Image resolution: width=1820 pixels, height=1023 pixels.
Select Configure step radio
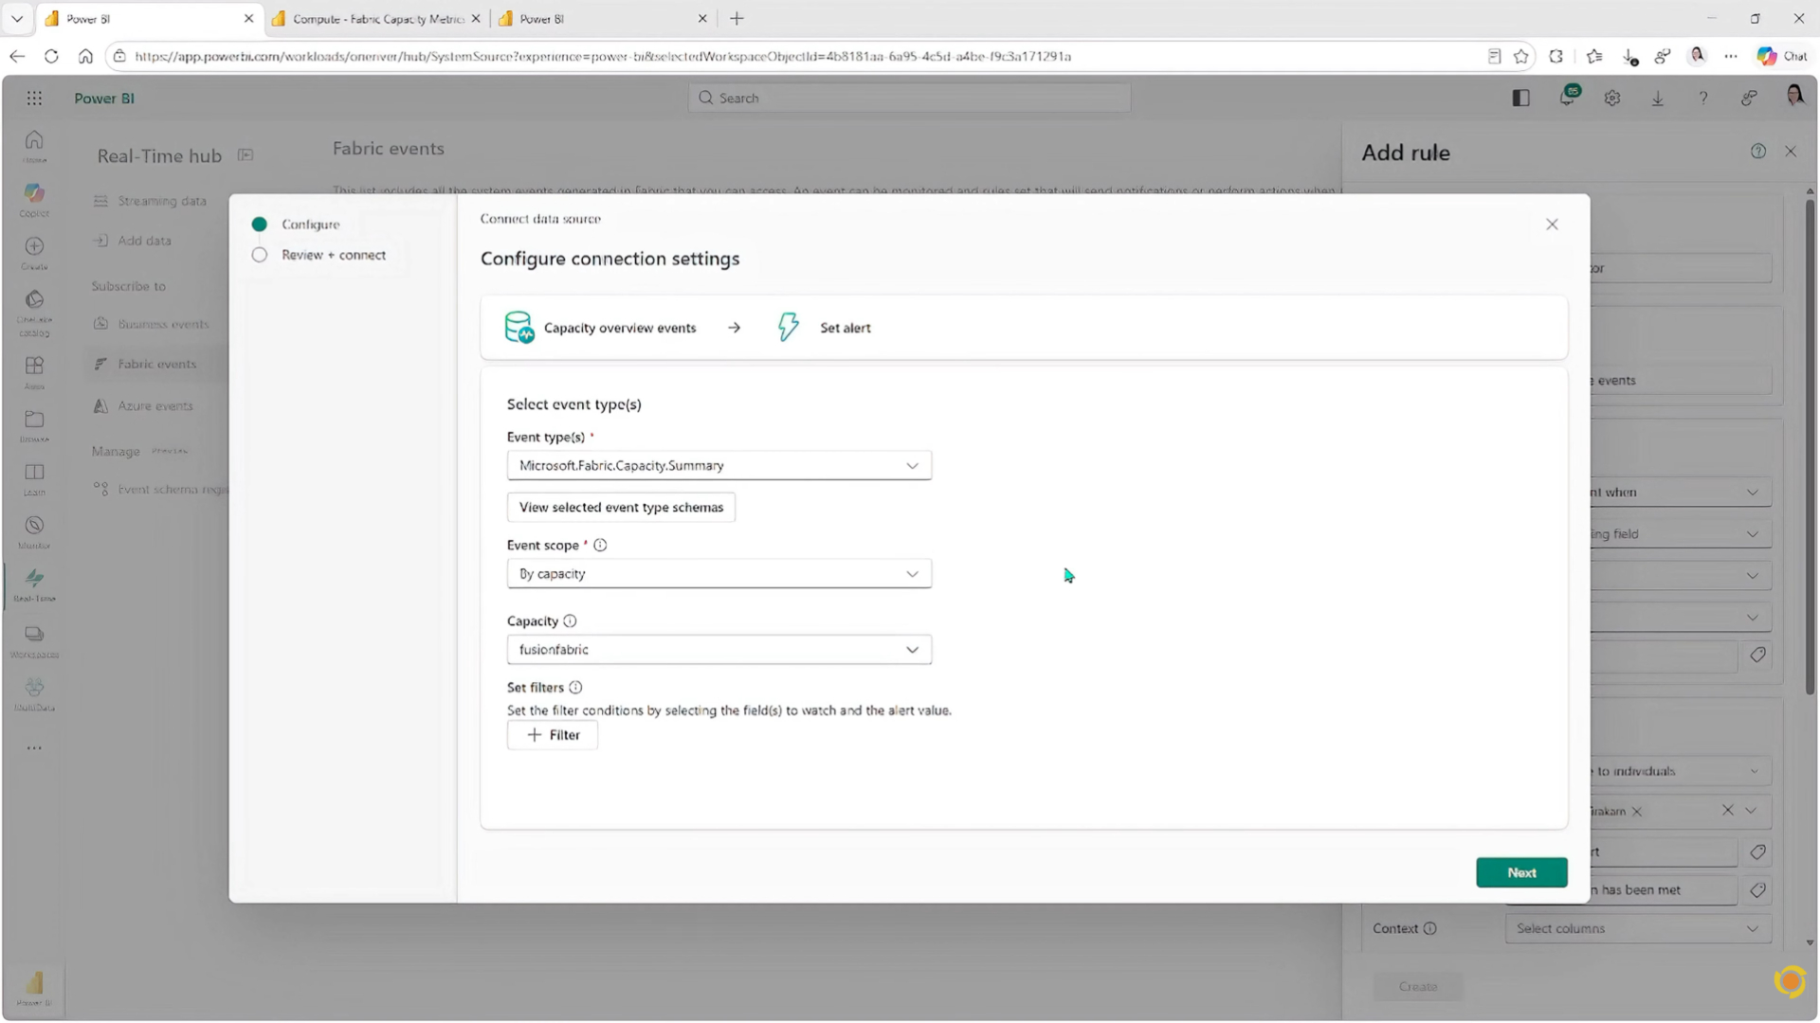click(259, 224)
